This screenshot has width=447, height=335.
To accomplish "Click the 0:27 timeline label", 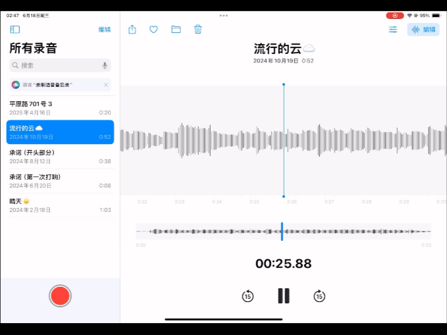I will pyautogui.click(x=329, y=201).
